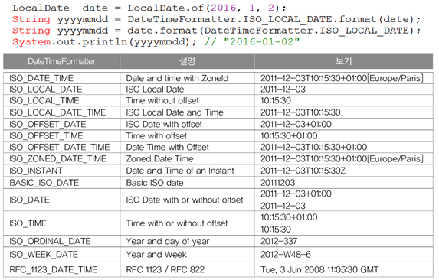Click description 'ISO Local Date and Time'

point(175,112)
